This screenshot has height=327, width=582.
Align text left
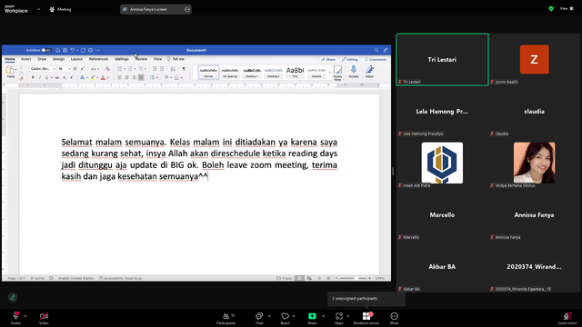pyautogui.click(x=119, y=77)
